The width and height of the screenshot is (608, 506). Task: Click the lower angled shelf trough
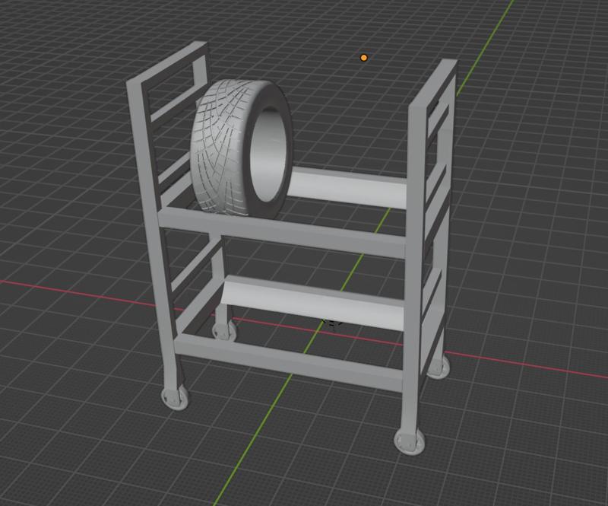[x=314, y=302]
